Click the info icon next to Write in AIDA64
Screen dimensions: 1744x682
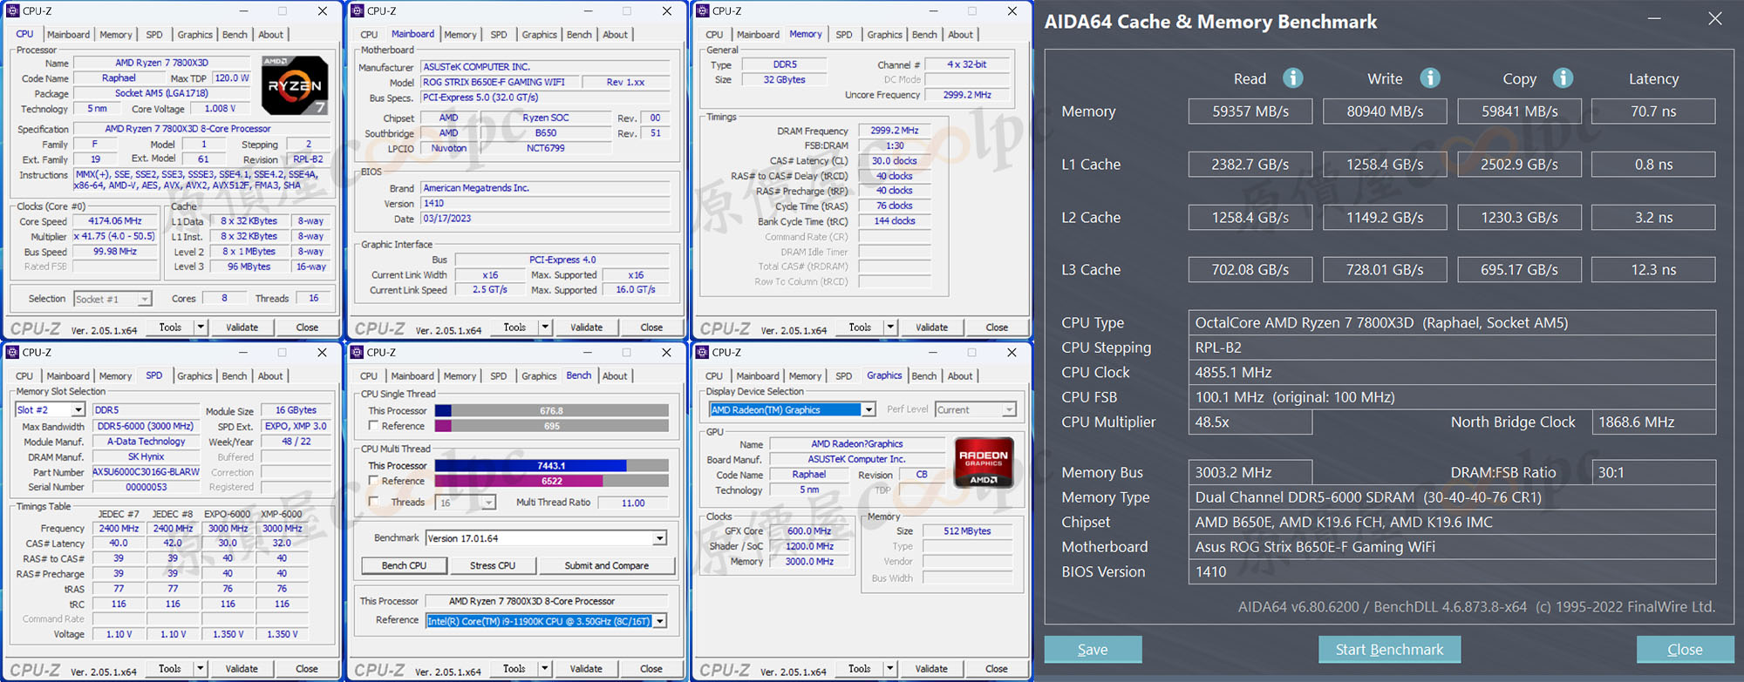[x=1430, y=78]
